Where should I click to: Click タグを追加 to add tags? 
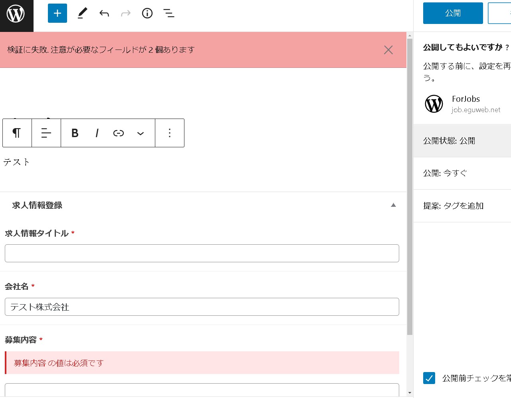coord(465,206)
